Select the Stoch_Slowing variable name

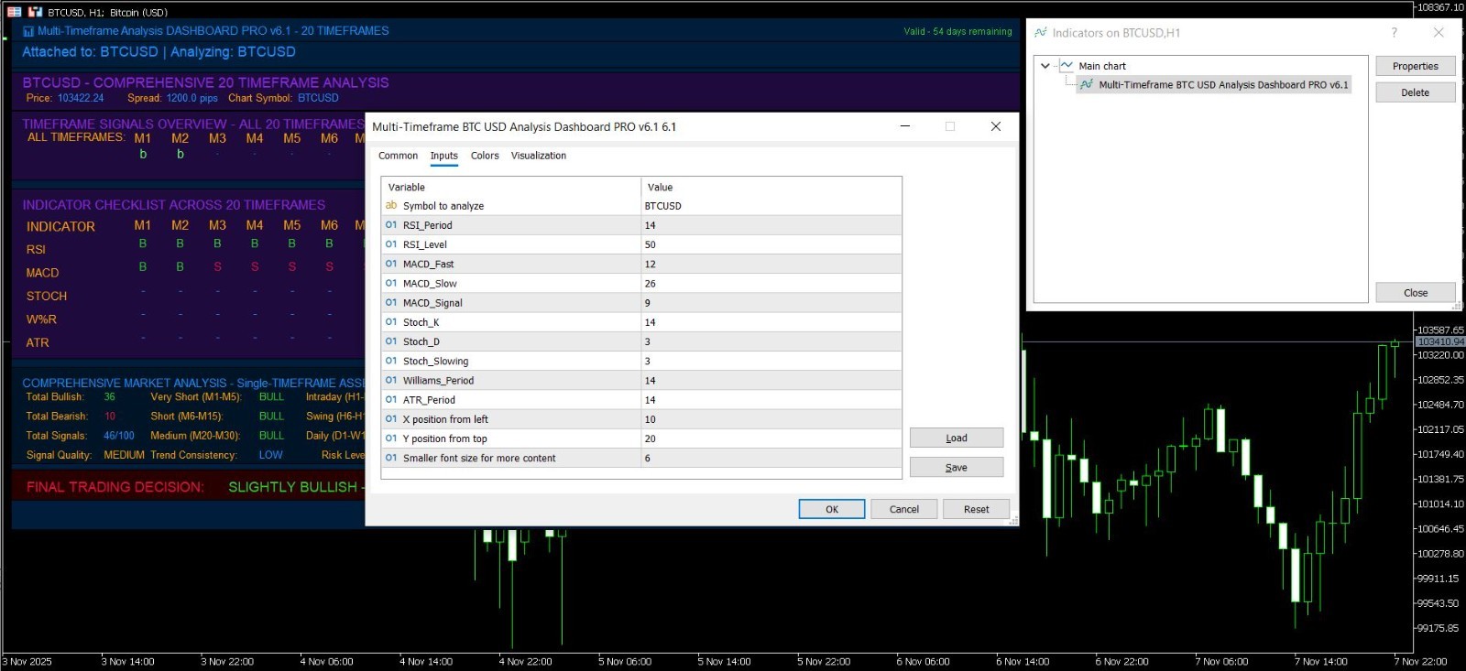pos(435,362)
